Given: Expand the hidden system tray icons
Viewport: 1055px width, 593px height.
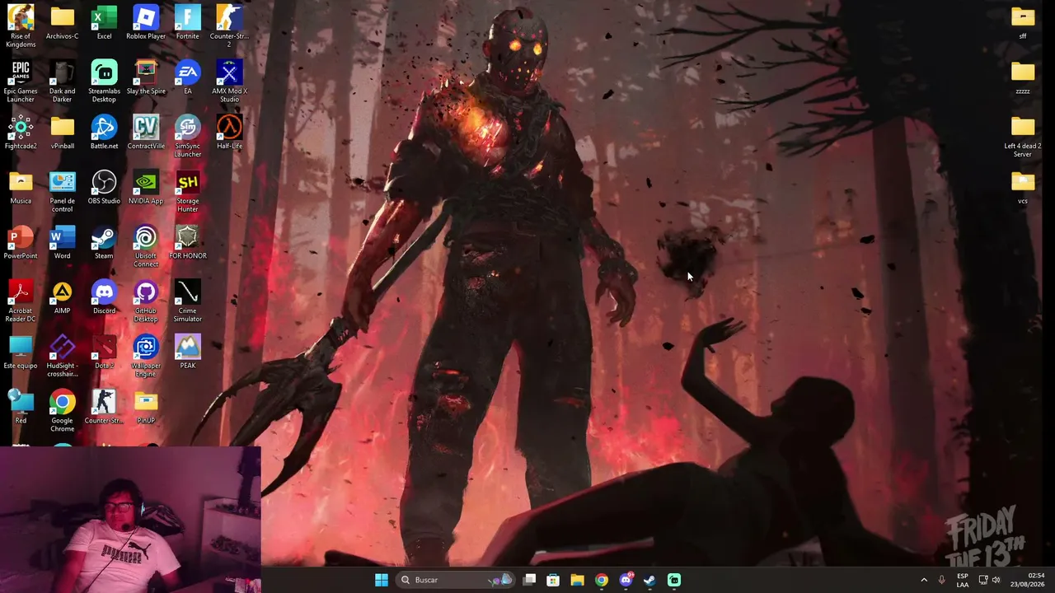Looking at the screenshot, I should pos(924,580).
